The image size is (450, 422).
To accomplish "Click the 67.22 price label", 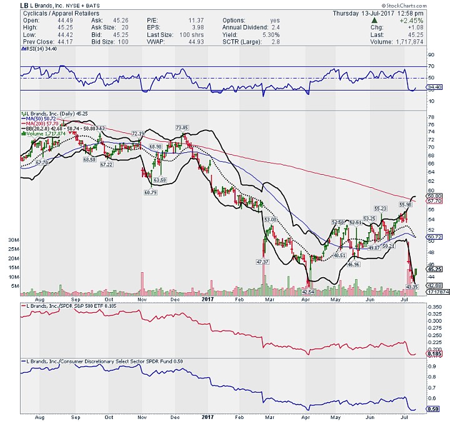I will tap(106, 165).
